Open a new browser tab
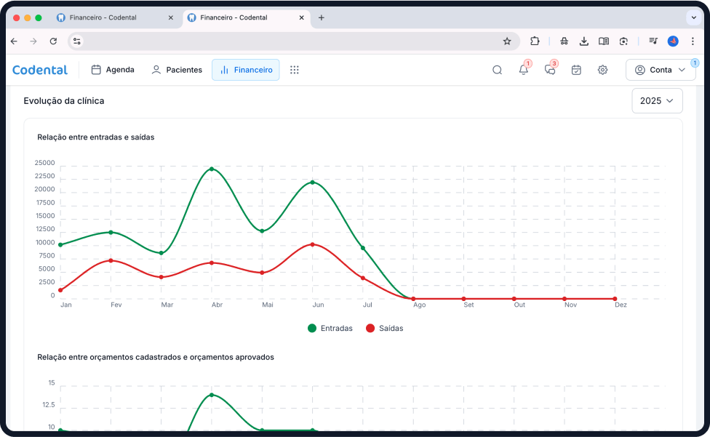Viewport: 710px width, 437px height. coord(322,17)
